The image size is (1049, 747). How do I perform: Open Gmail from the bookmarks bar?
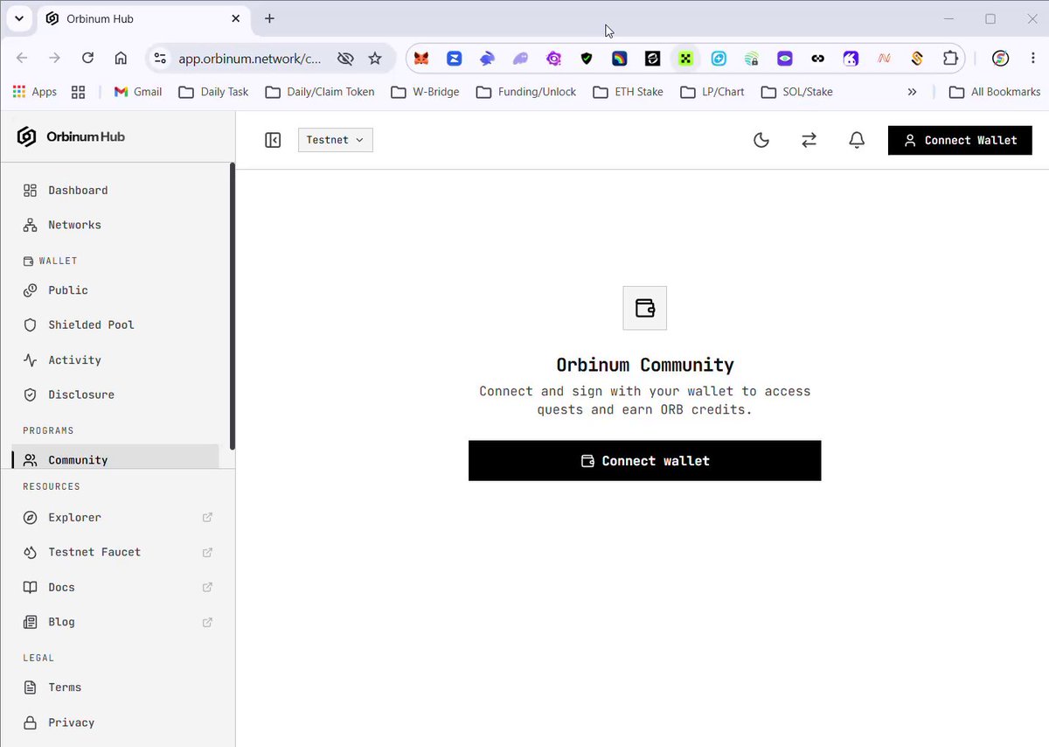[138, 92]
